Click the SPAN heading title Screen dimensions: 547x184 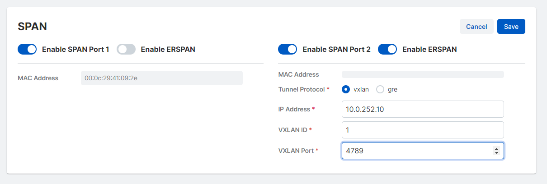tap(32, 27)
